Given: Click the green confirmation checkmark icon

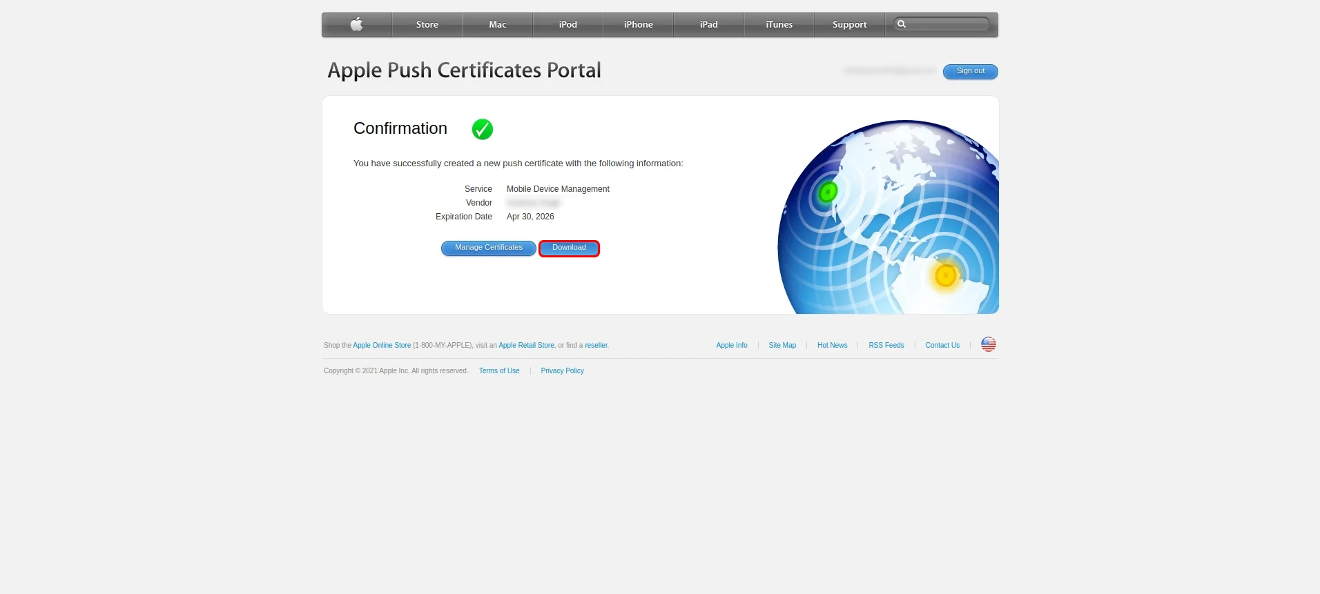Looking at the screenshot, I should click(482, 129).
